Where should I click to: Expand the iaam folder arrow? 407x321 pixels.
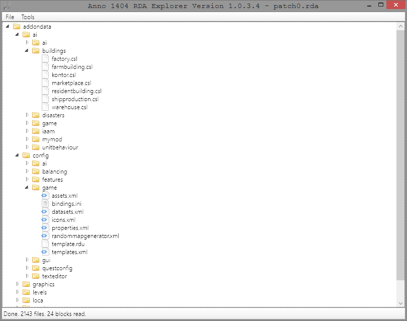[27, 131]
